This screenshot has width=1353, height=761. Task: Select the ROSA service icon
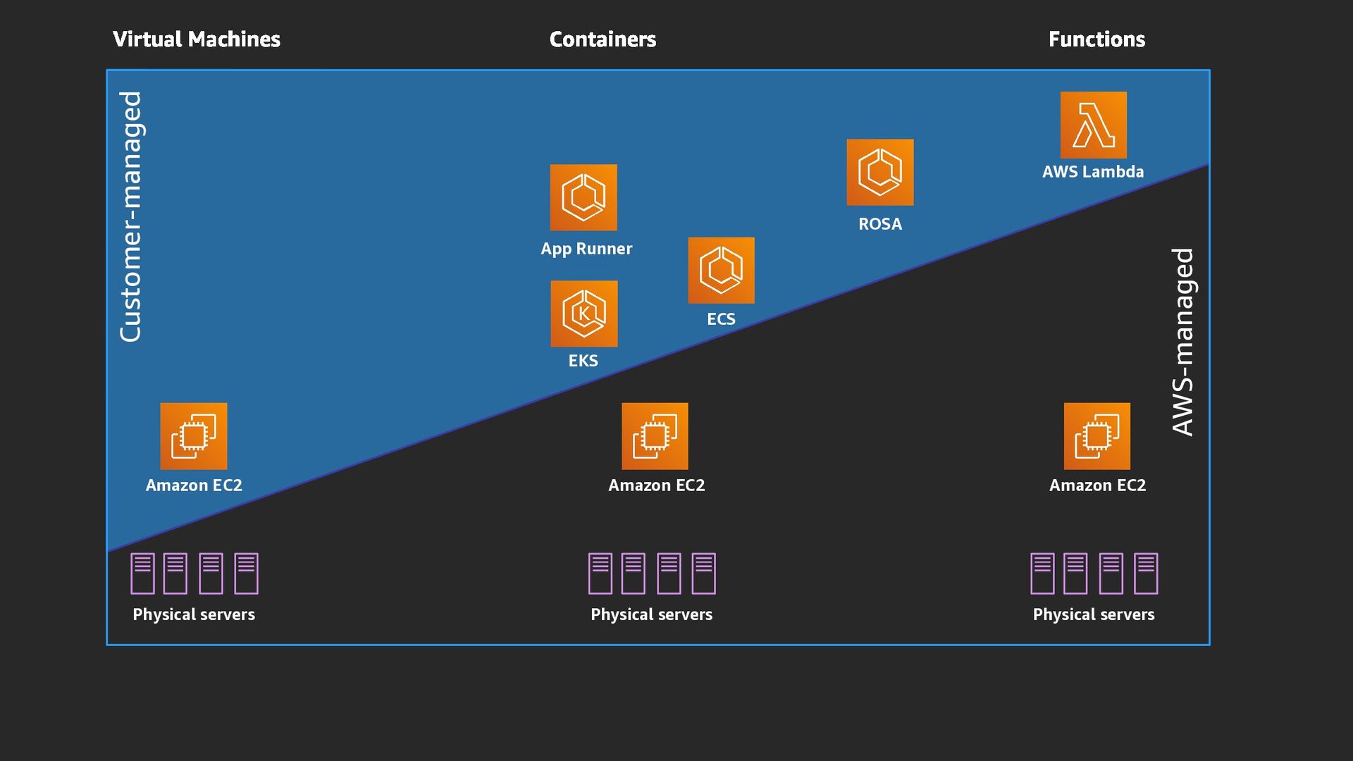coord(879,172)
